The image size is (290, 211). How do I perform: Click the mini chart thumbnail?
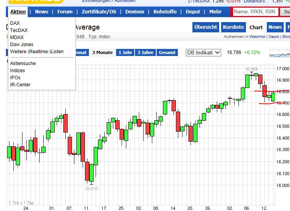[280, 53]
